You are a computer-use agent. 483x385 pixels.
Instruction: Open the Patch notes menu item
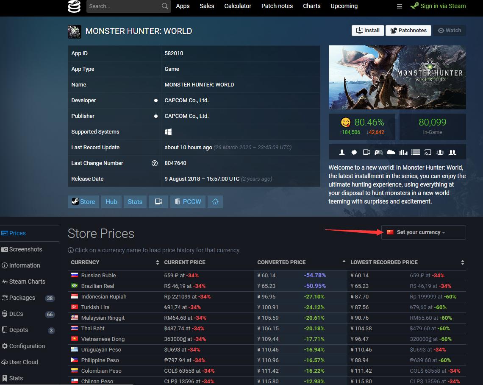click(277, 6)
